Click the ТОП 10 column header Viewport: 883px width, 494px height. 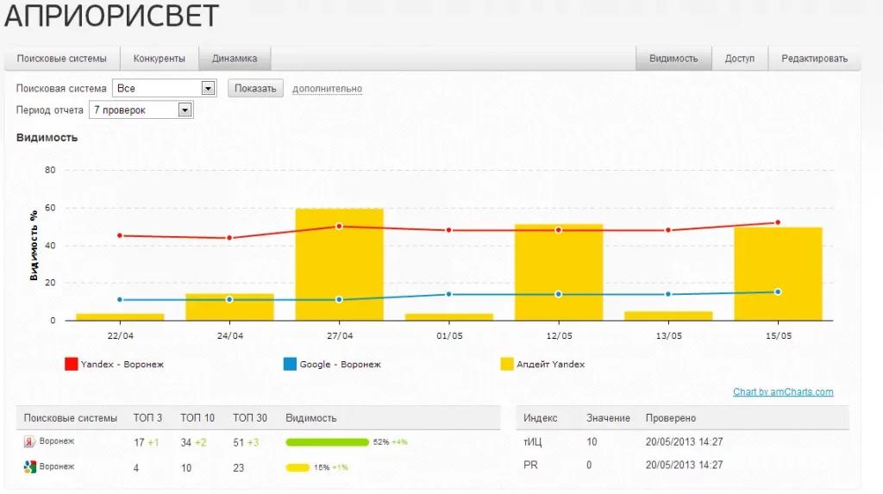(197, 418)
